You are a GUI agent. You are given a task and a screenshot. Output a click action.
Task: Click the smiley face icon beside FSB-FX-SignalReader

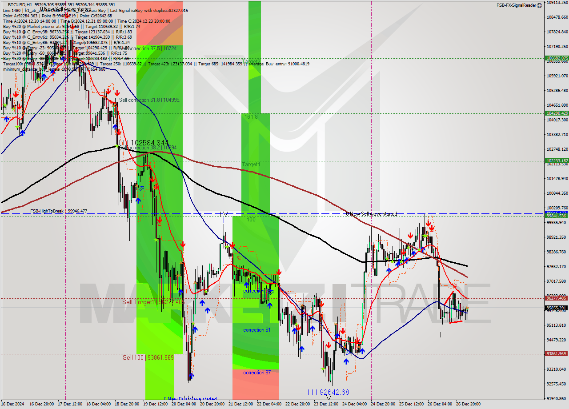coord(539,5)
